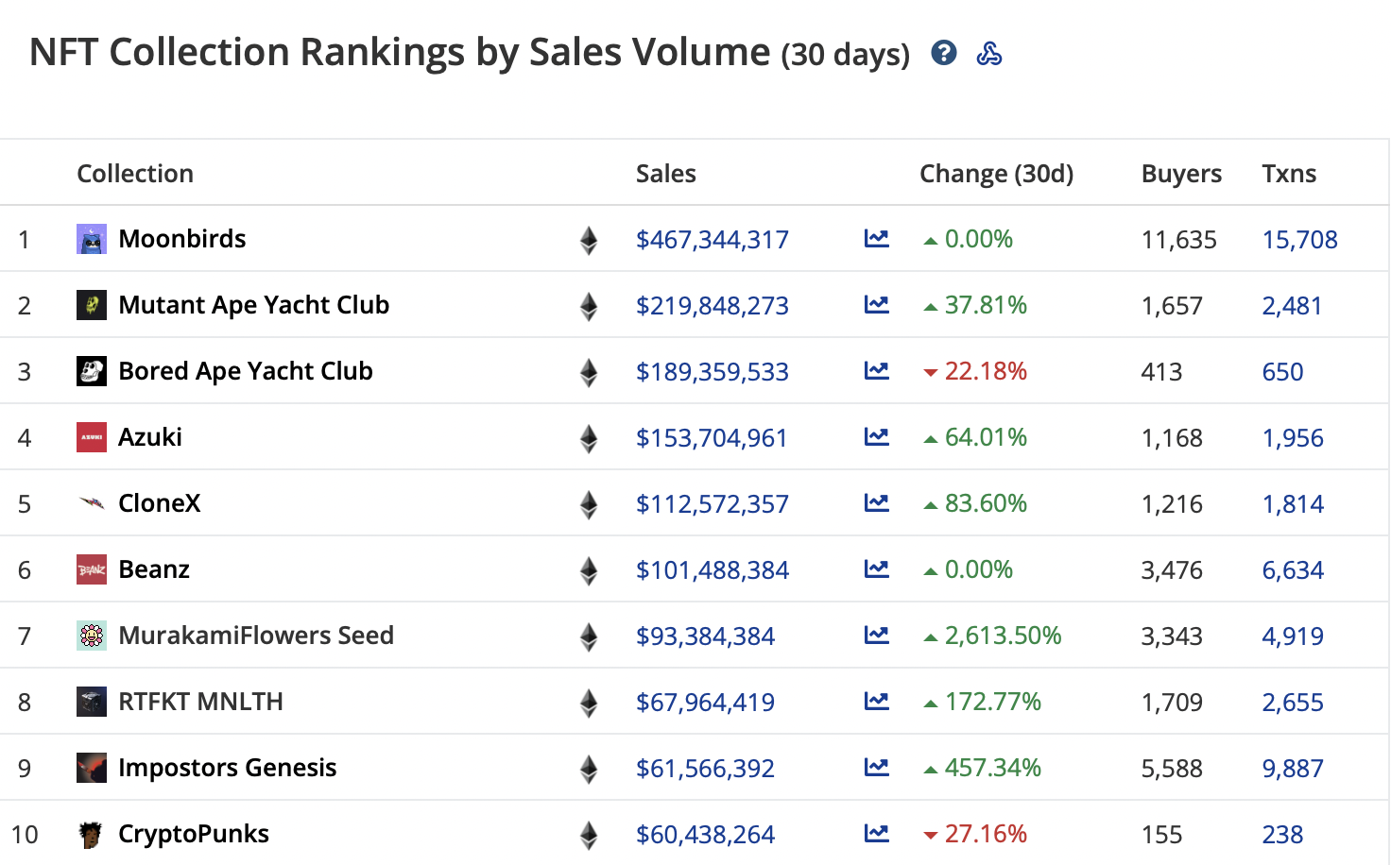This screenshot has width=1391, height=865.
Task: Click the Impostors Genesis transactions count 9,887
Action: (x=1293, y=769)
